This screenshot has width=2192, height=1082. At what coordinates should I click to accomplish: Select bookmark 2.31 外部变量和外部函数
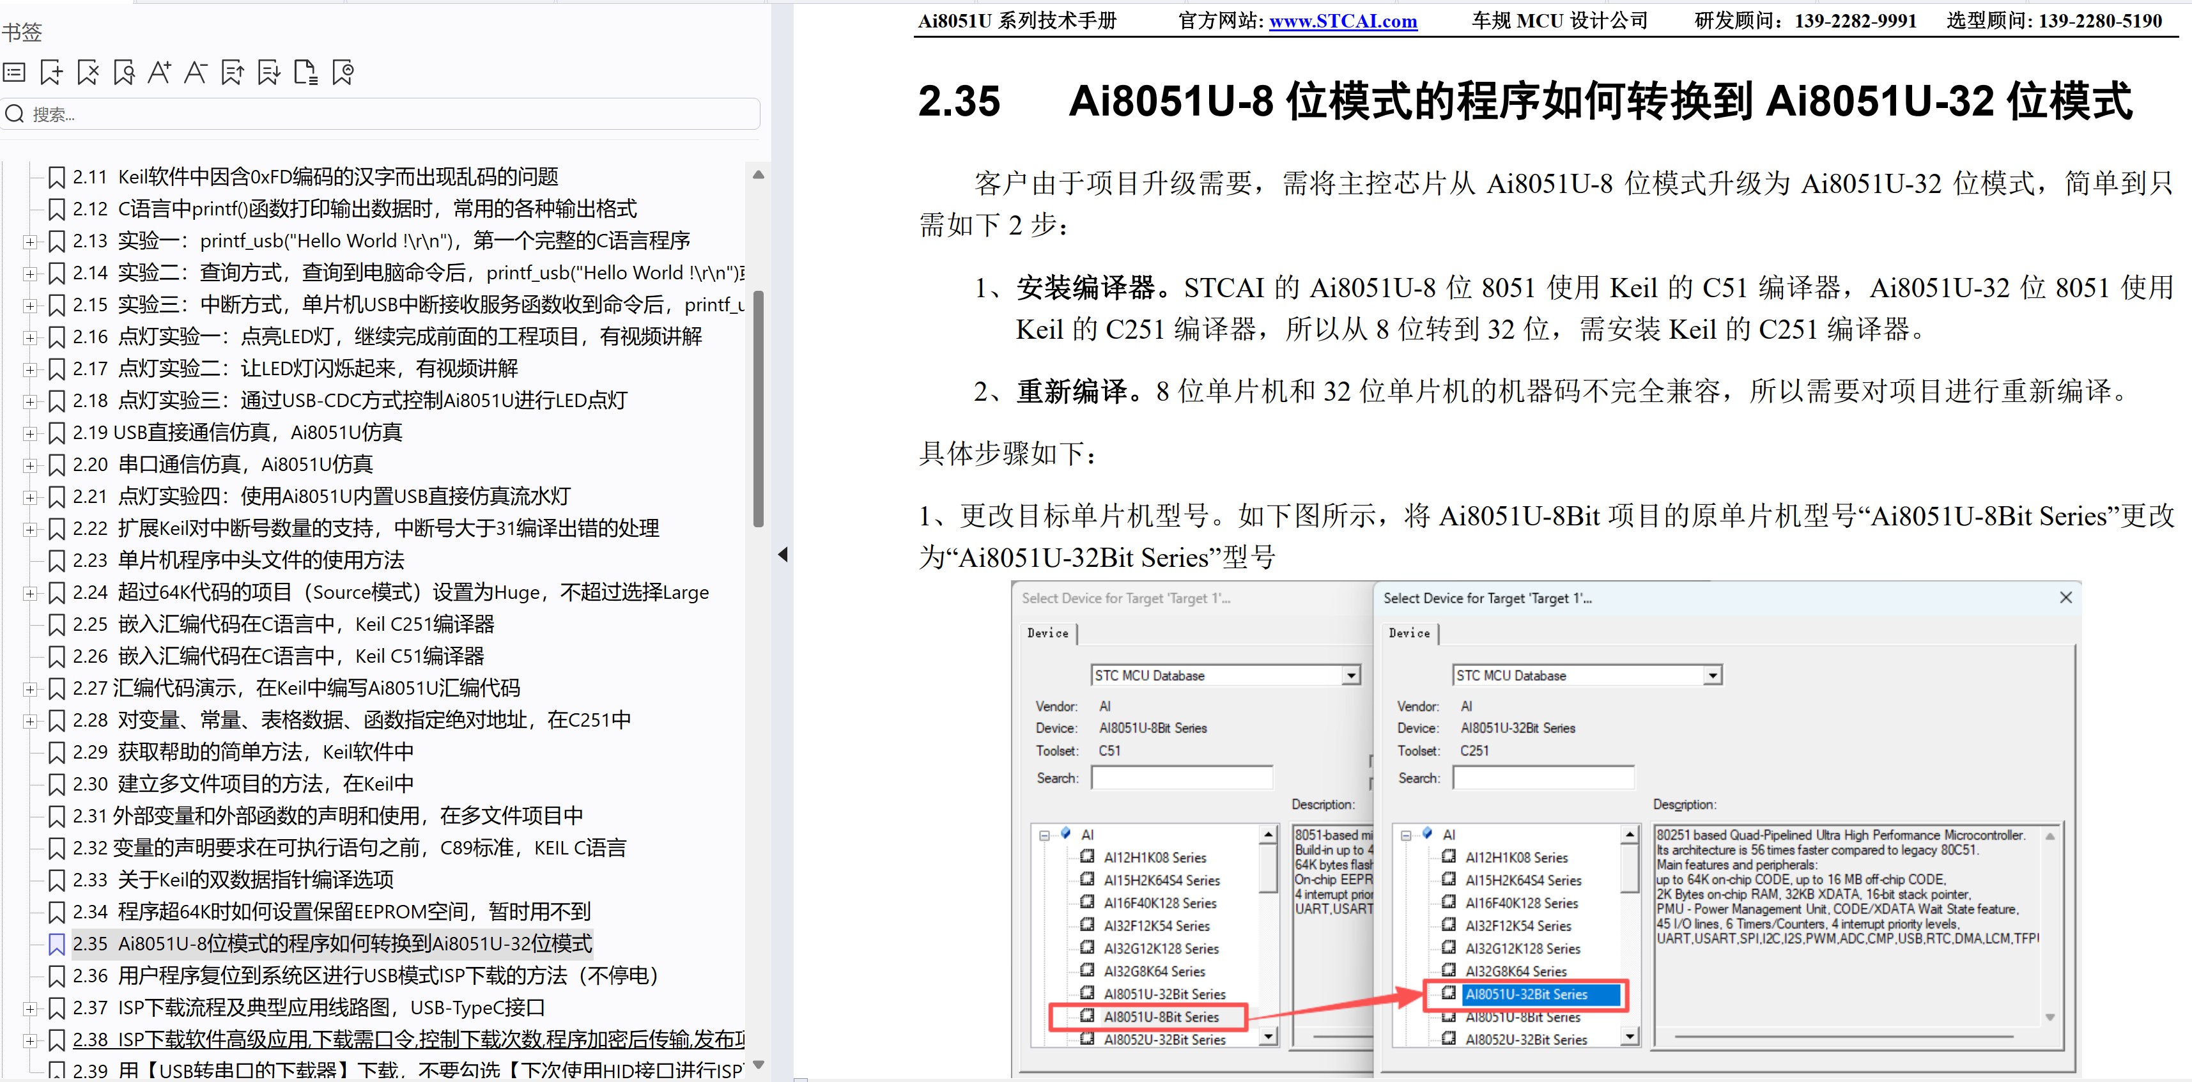(328, 816)
